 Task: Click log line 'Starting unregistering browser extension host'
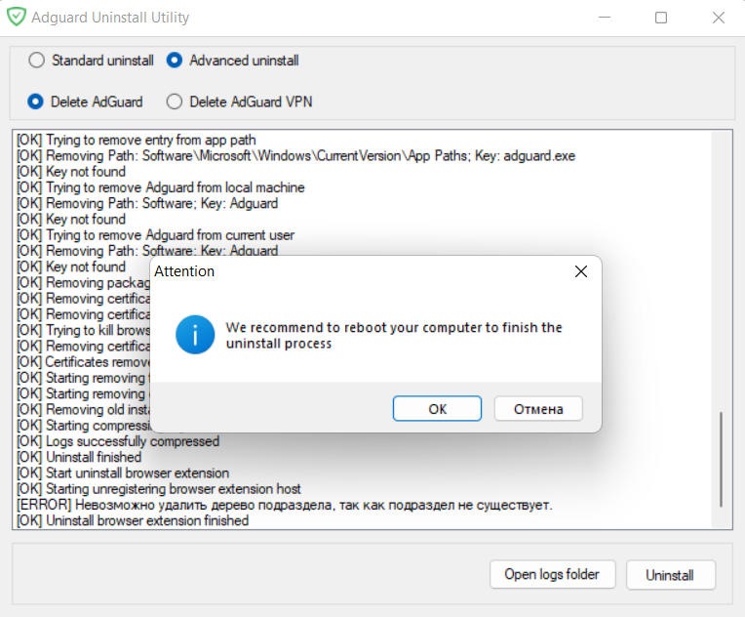[159, 489]
